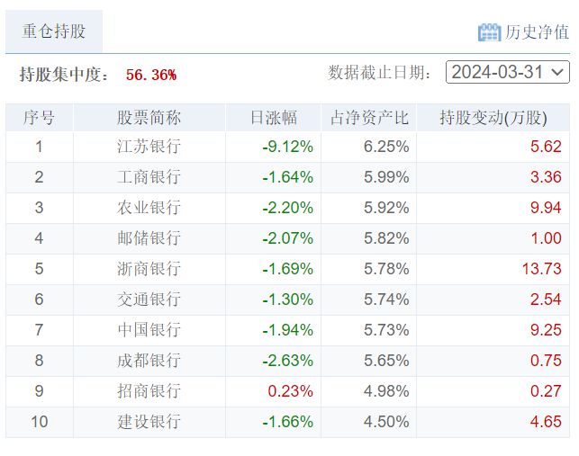Click the row number for 浙商银行
579x456 pixels.
(x=39, y=269)
